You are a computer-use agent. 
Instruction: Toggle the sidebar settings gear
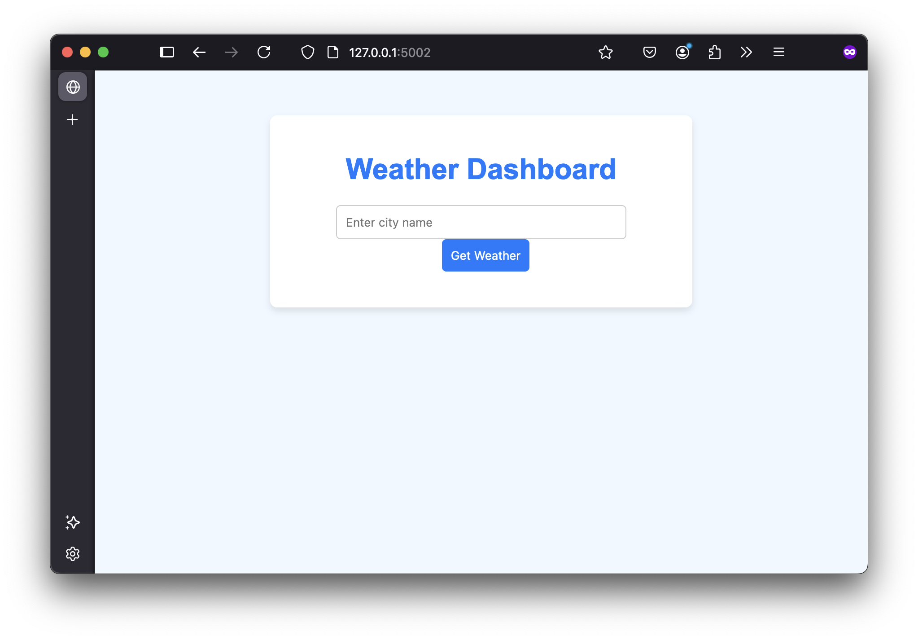pyautogui.click(x=72, y=554)
